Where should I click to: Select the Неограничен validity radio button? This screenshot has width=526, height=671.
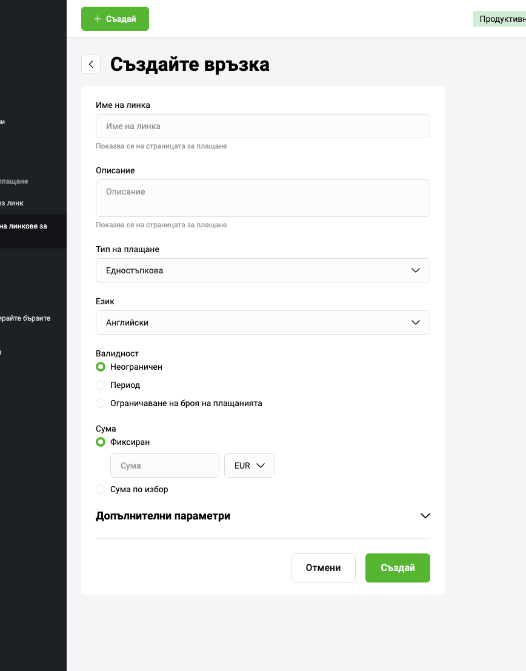pyautogui.click(x=101, y=367)
